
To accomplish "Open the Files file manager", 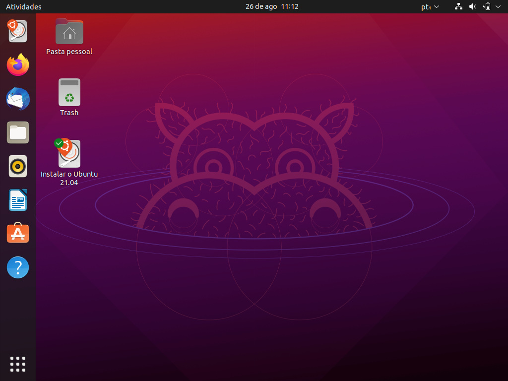I will click(x=18, y=132).
